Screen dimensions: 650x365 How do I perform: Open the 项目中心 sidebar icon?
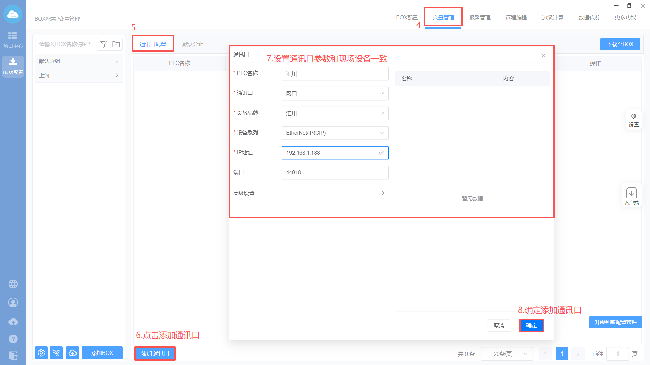pos(13,40)
